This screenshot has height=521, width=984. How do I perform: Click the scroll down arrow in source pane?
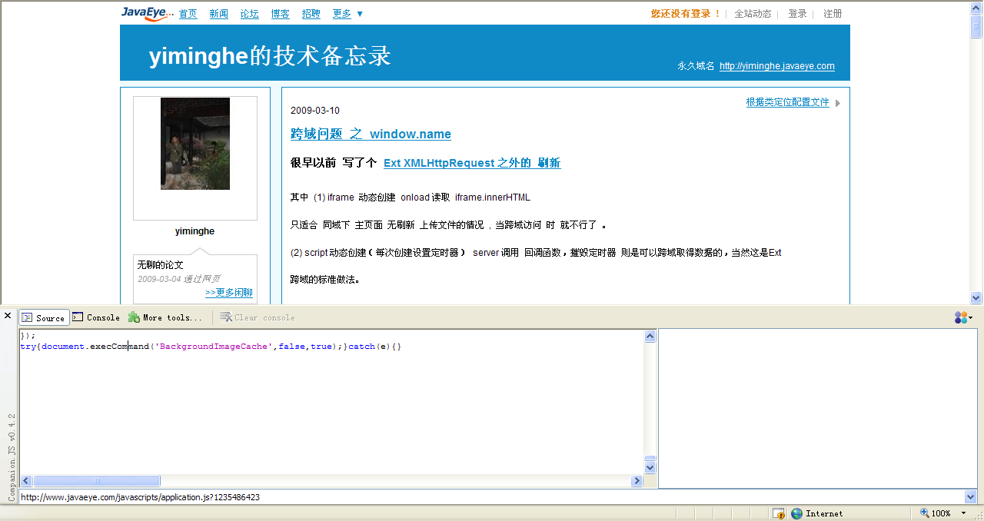(650, 466)
